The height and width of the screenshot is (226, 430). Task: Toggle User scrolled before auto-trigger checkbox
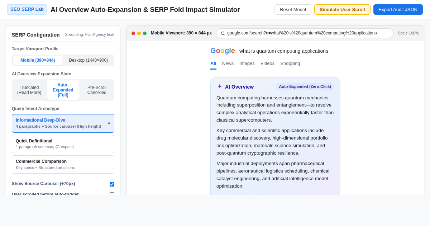[x=112, y=194]
